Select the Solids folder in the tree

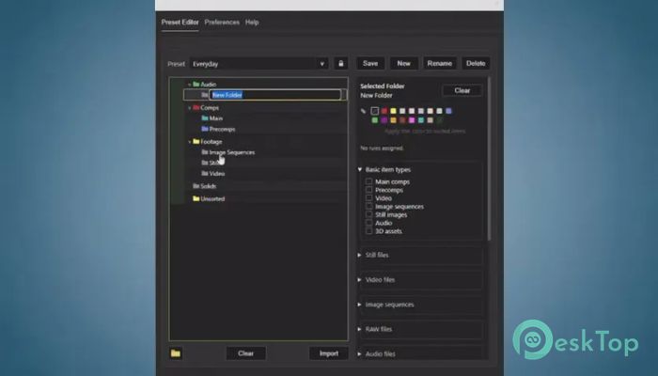(x=208, y=186)
